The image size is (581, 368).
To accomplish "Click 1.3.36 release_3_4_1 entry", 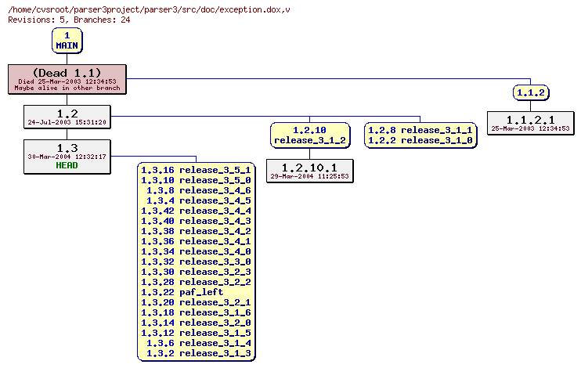I will [196, 241].
